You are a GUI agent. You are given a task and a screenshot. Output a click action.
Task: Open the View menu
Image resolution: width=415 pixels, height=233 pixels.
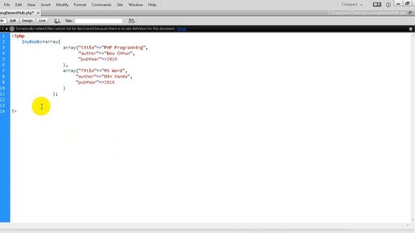[31, 5]
